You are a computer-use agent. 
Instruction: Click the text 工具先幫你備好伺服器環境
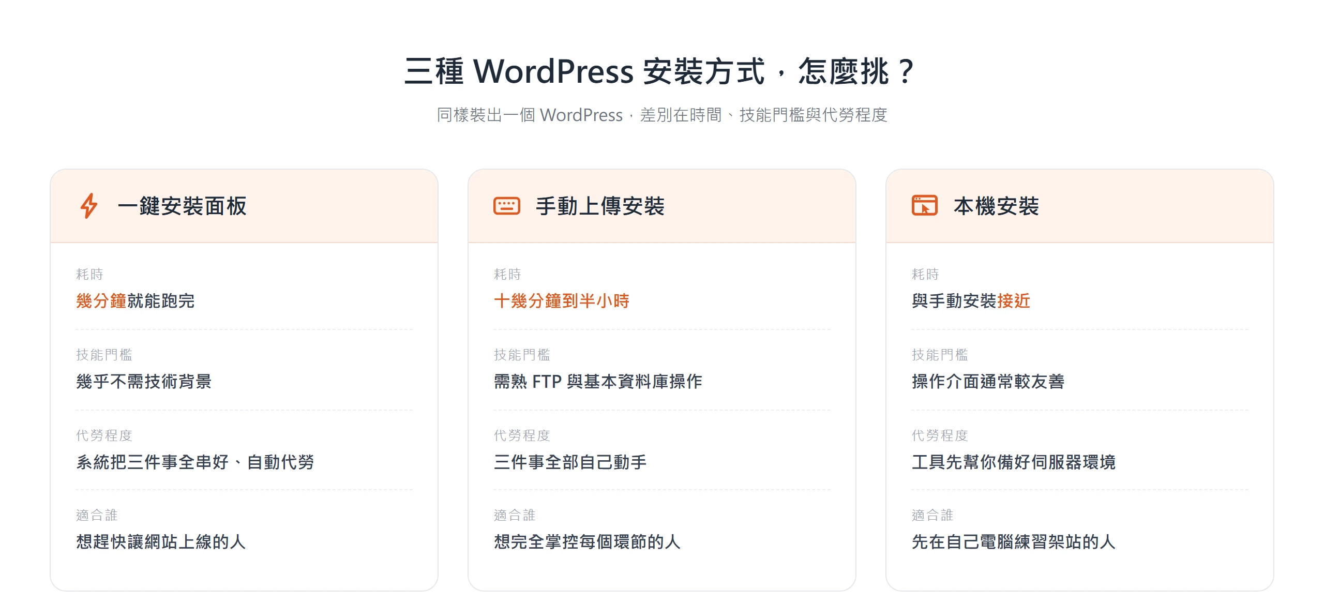[1014, 462]
